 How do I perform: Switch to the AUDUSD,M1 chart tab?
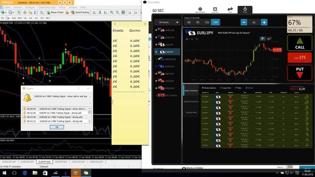[9, 162]
